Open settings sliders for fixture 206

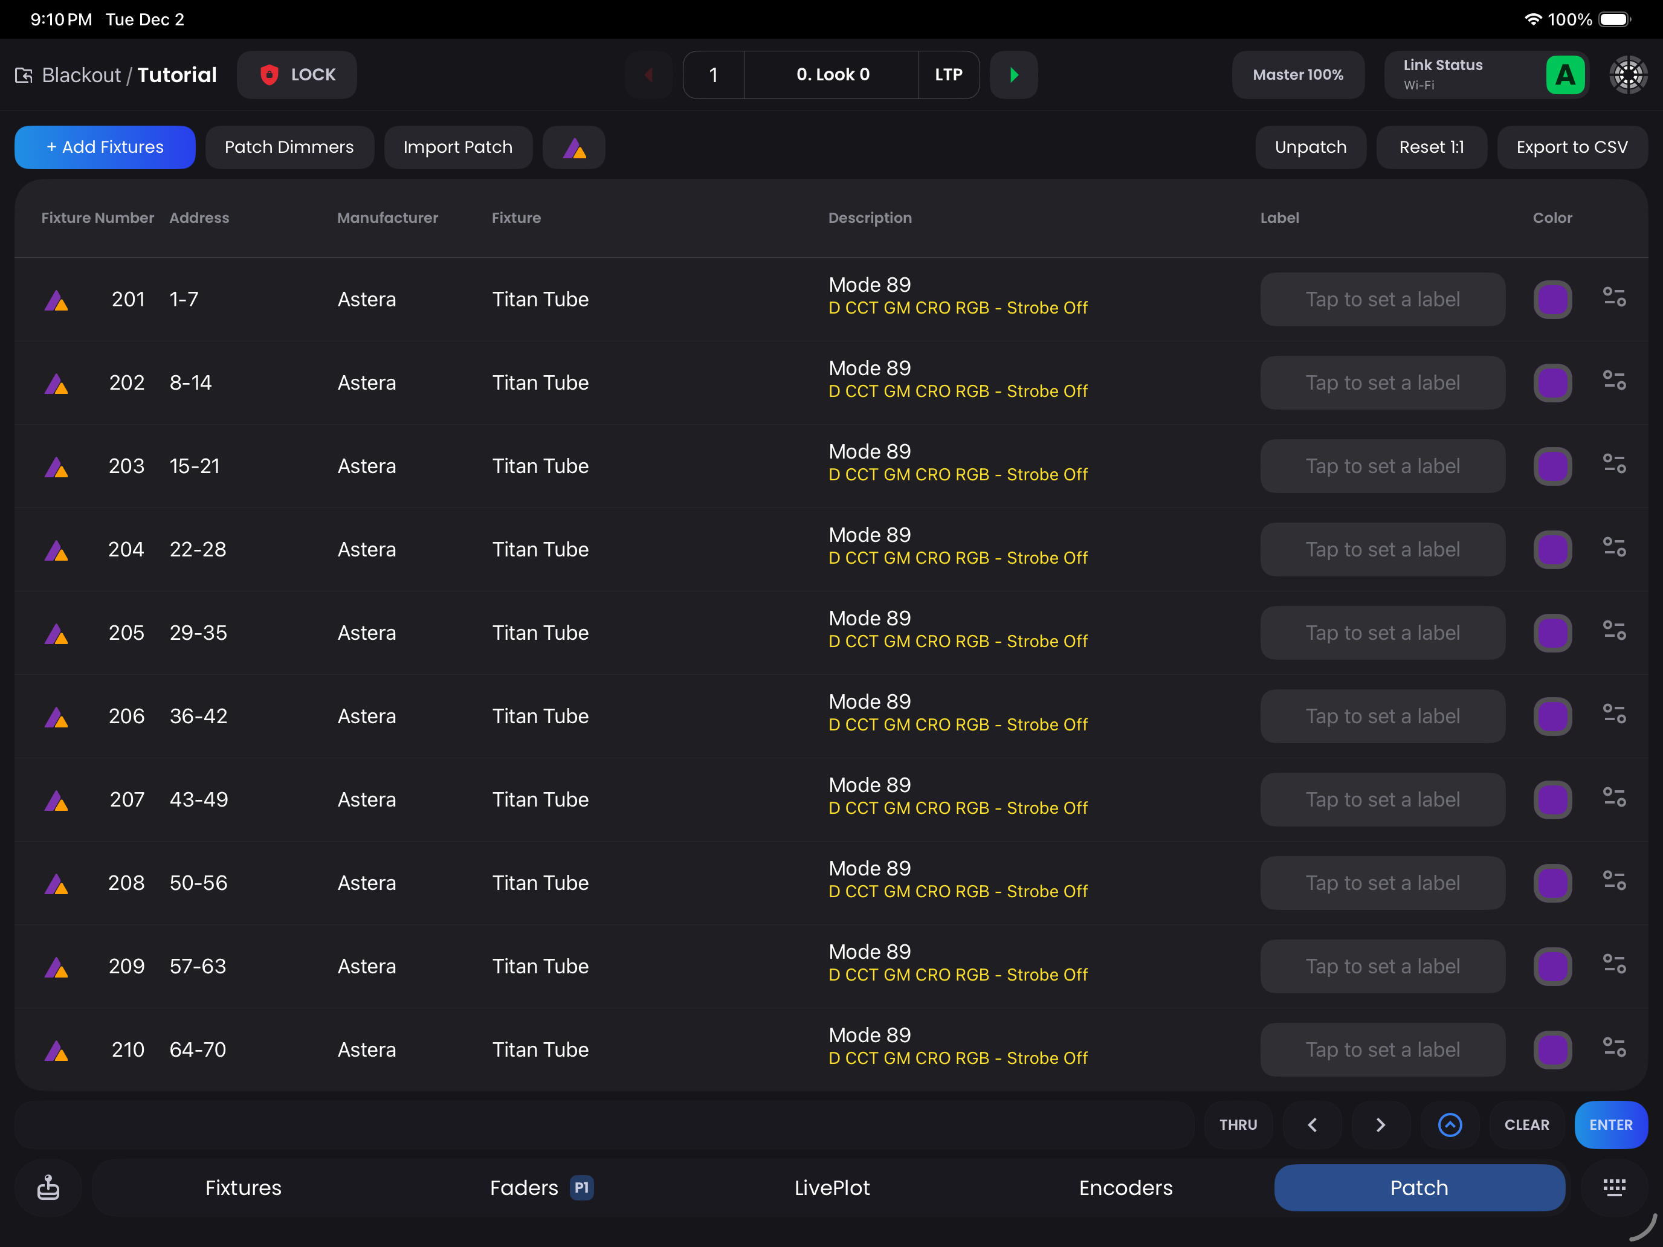point(1613,715)
